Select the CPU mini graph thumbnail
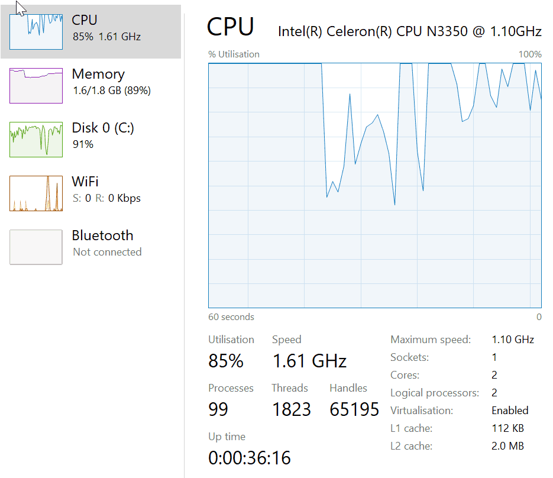 36,33
